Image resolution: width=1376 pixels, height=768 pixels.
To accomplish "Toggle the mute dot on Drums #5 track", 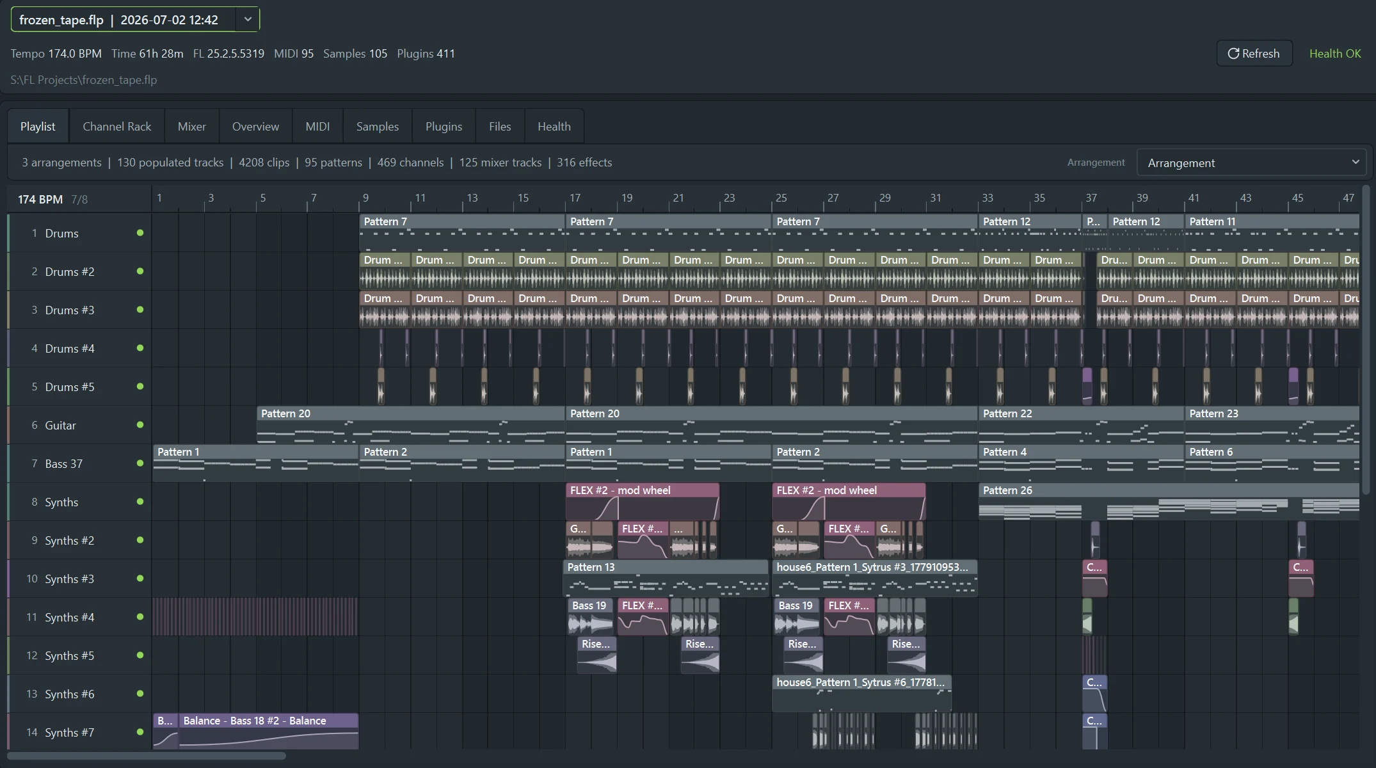I will 140,387.
